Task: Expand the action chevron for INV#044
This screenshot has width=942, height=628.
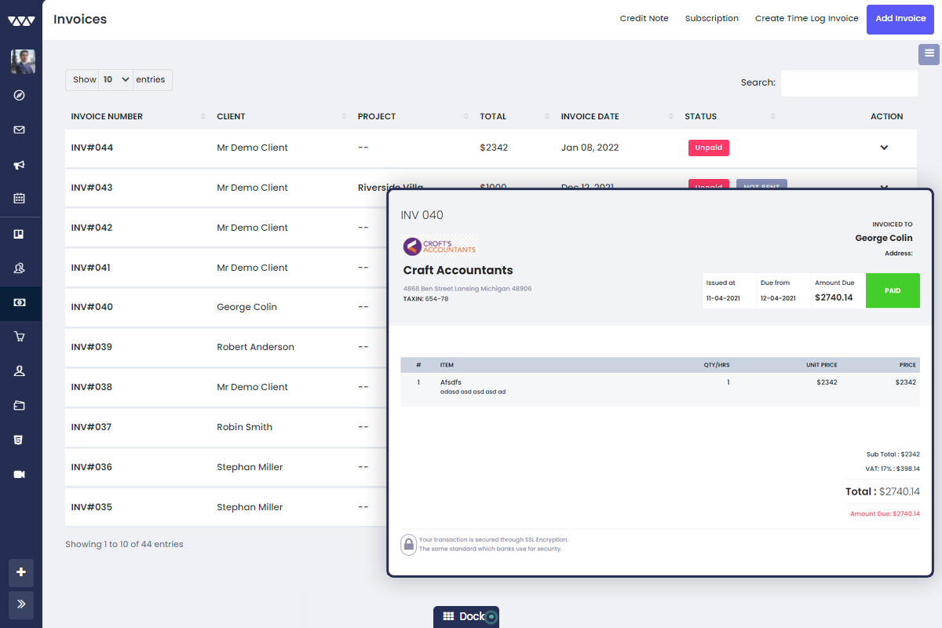Action: tap(884, 148)
